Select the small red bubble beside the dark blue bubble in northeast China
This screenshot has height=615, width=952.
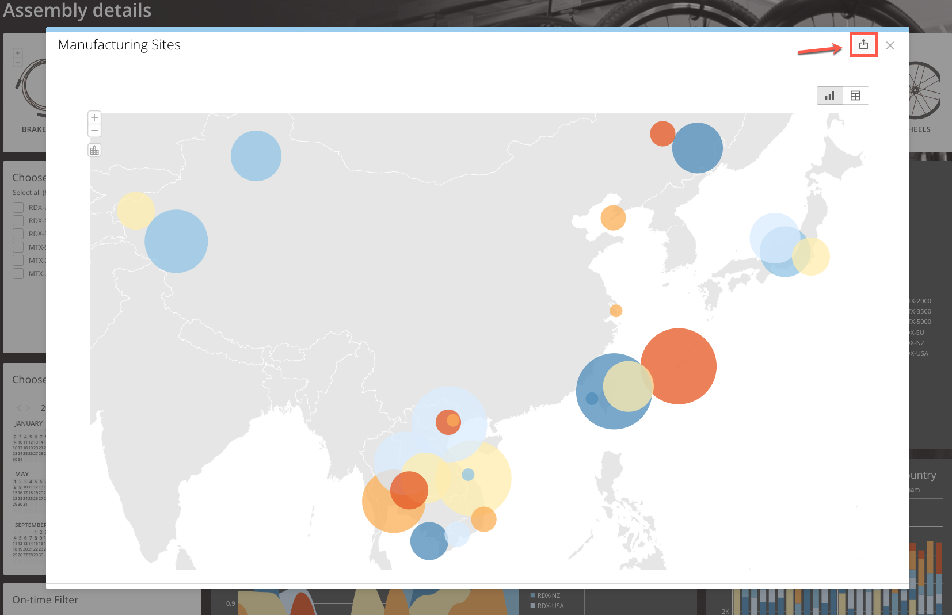coord(662,133)
